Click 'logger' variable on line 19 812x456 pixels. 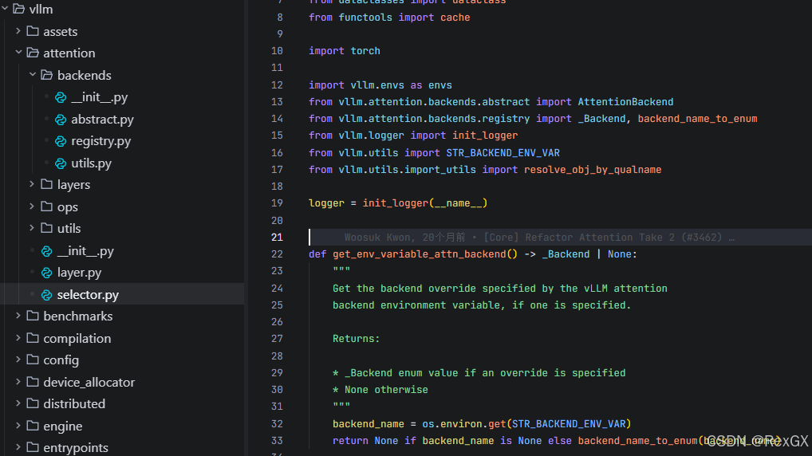tap(326, 203)
